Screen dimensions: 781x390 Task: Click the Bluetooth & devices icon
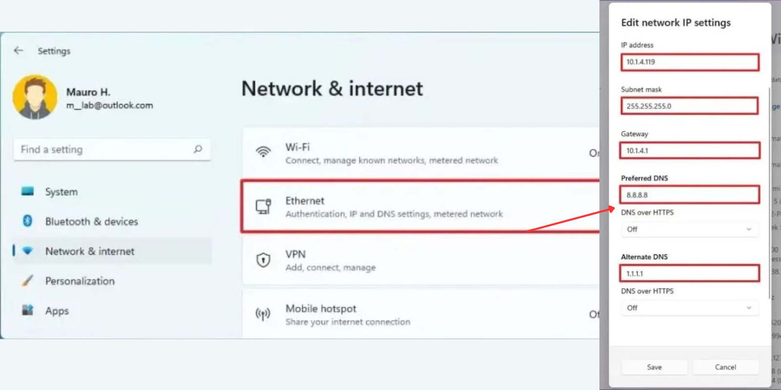point(28,221)
